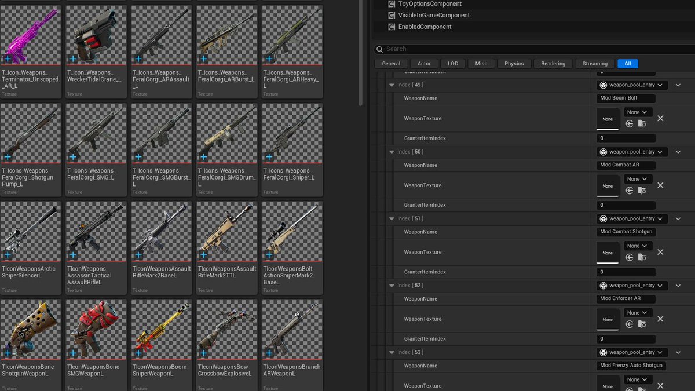Image resolution: width=695 pixels, height=391 pixels.
Task: Select T_Icons_Weapons_FeralCorgi_ShotgunPump_L texture
Action: tap(30, 149)
